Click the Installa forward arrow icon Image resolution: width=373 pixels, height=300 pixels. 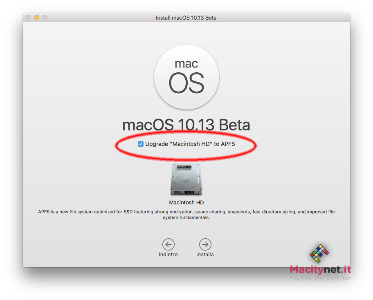(205, 244)
